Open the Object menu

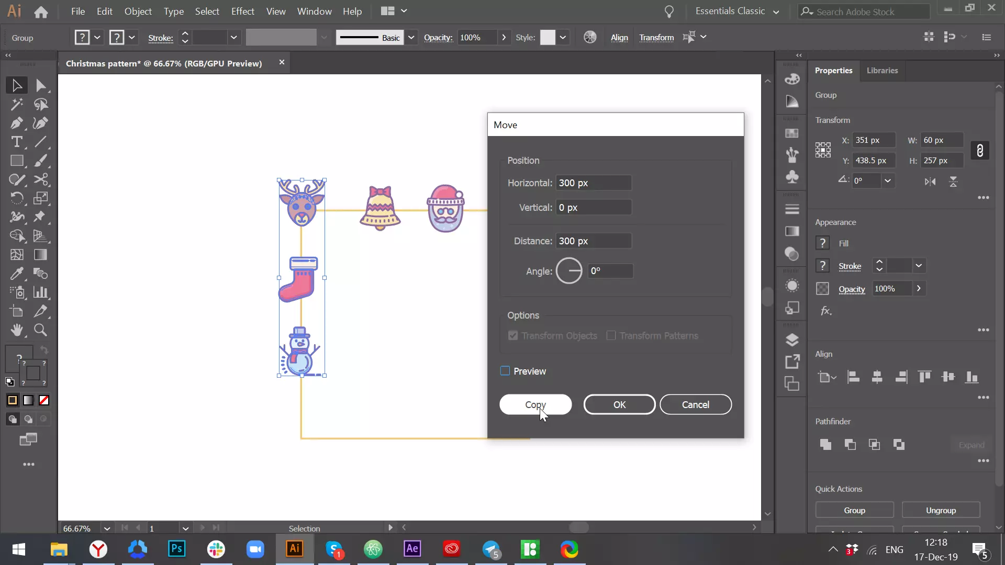click(138, 11)
